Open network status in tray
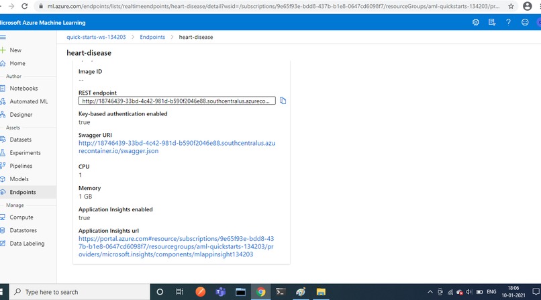 (450, 292)
